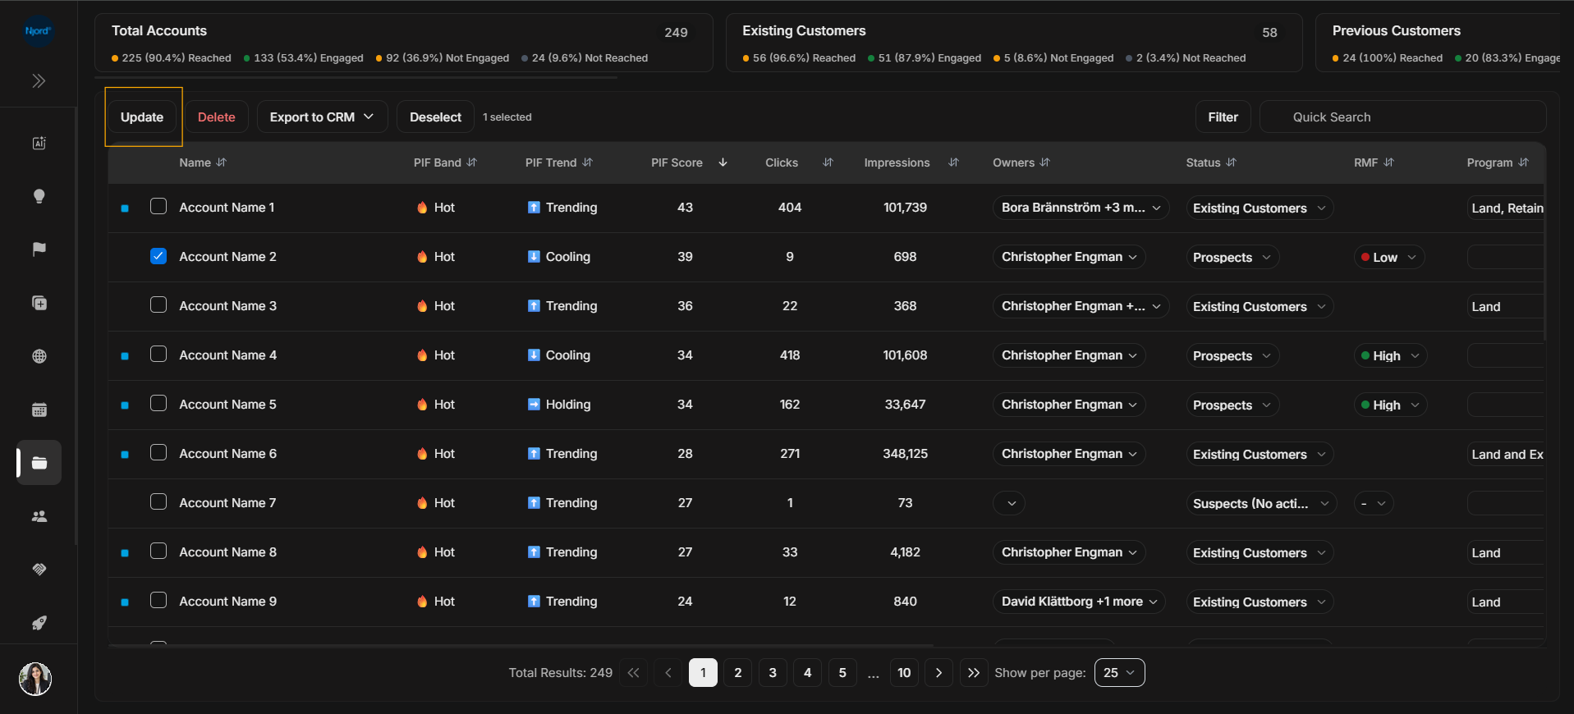
Task: Expand the sidebar with double chevron icon
Action: [x=39, y=80]
